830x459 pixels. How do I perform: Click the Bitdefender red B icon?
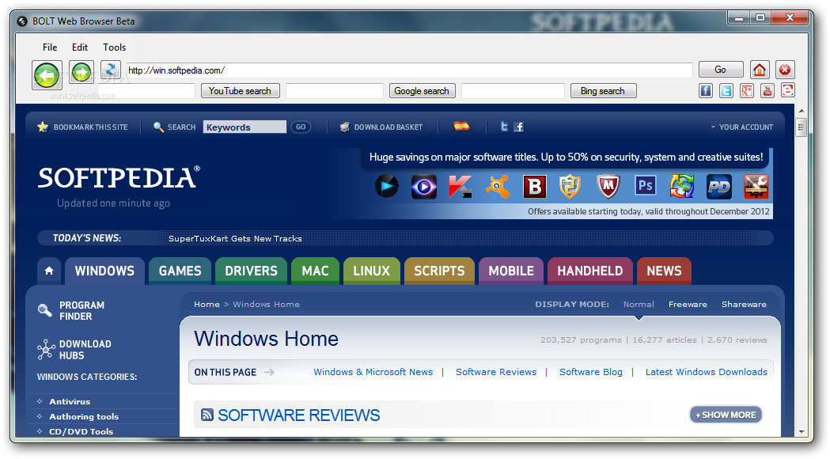click(534, 187)
